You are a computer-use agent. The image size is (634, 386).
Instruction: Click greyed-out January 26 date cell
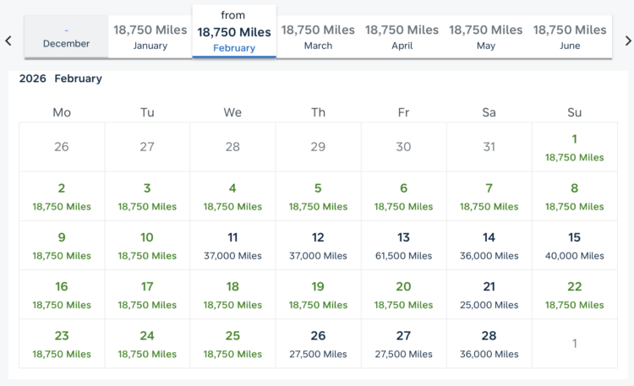(x=62, y=147)
